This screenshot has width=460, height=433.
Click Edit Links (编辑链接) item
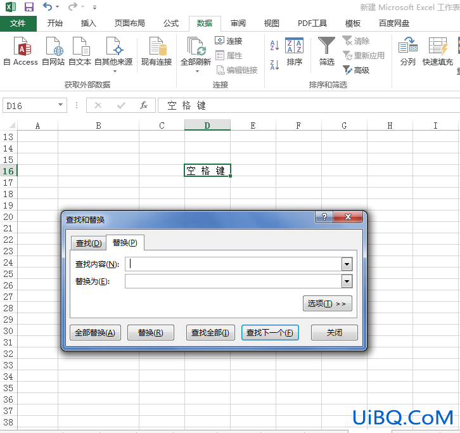(236, 70)
